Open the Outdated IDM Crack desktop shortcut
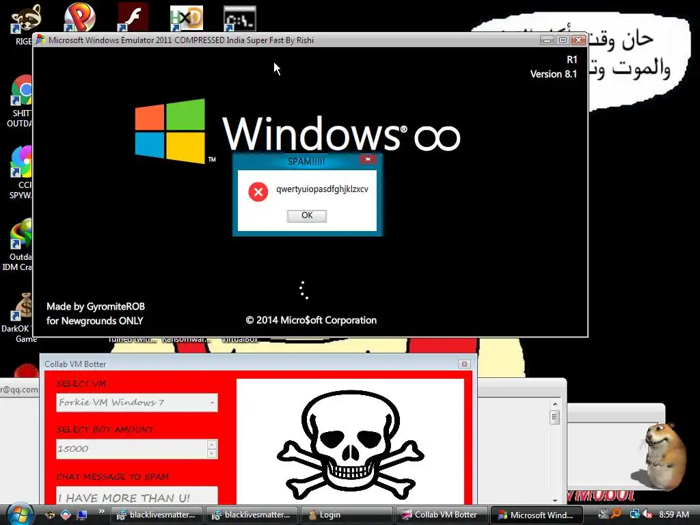The image size is (700, 525). point(21,233)
